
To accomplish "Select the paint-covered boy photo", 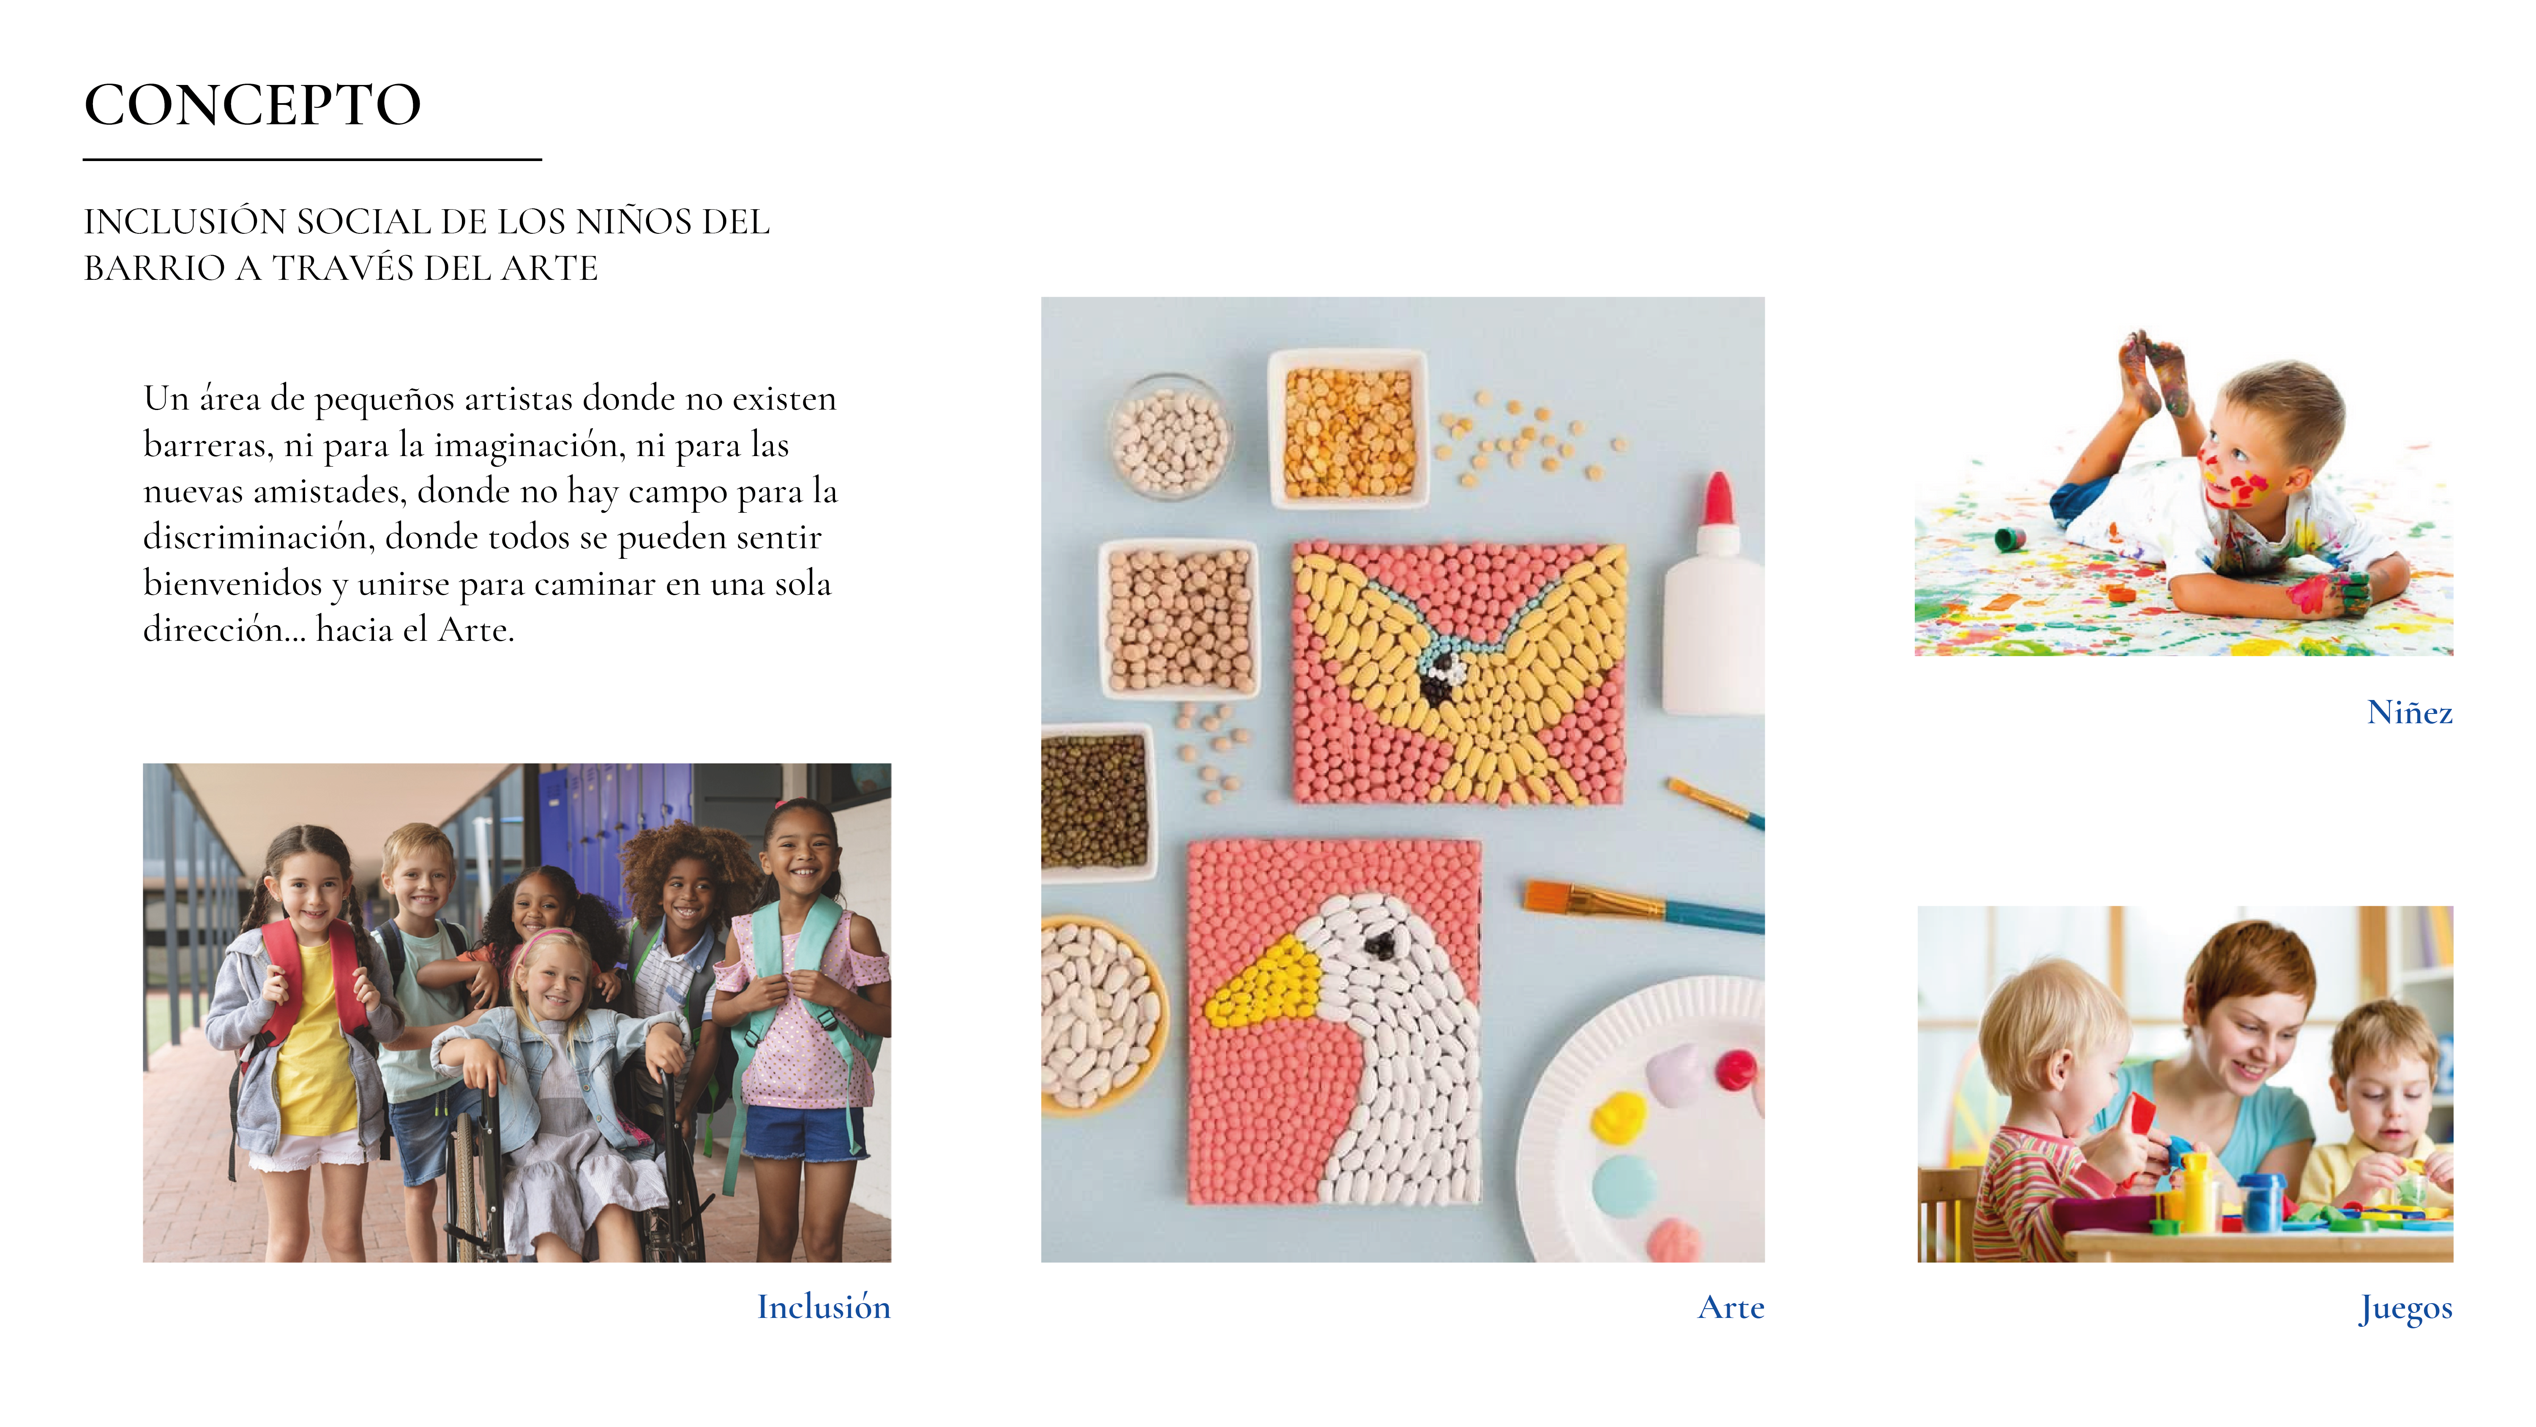I will 2184,492.
